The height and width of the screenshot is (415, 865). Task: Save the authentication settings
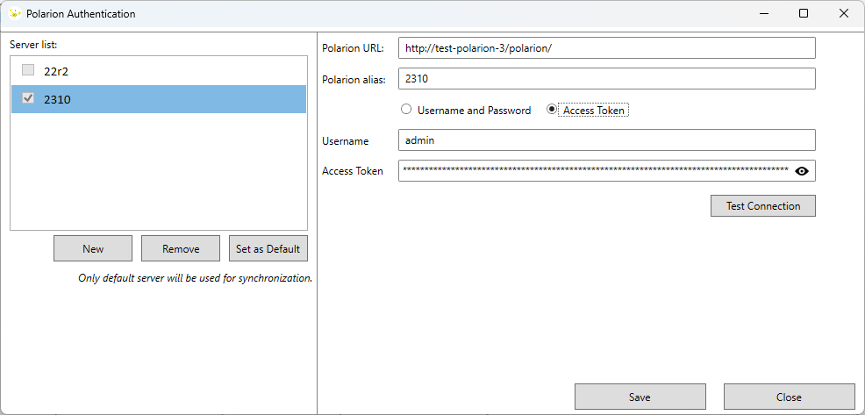640,397
